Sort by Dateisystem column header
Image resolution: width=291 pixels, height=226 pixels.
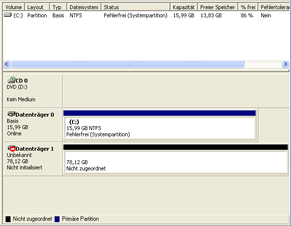coord(84,7)
